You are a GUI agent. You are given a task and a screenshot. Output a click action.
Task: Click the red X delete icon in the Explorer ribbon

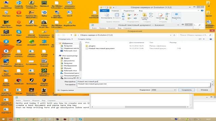pos(135,14)
